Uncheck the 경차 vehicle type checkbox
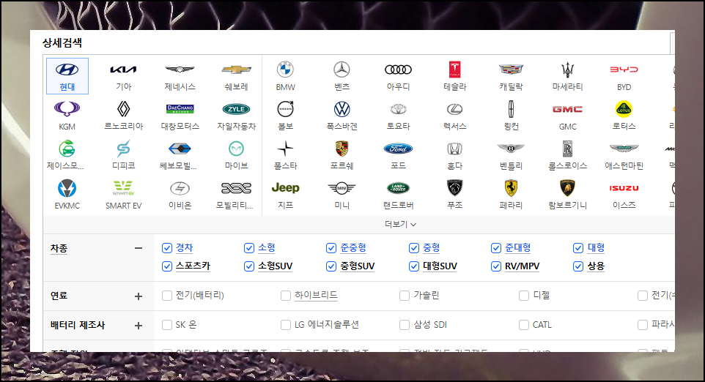The height and width of the screenshot is (382, 705). coord(167,248)
